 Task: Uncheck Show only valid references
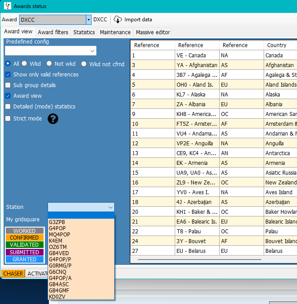coord(8,75)
